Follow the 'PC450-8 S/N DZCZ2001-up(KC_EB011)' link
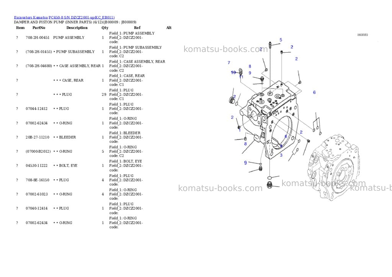This screenshot has height=277, width=392. 82,18
